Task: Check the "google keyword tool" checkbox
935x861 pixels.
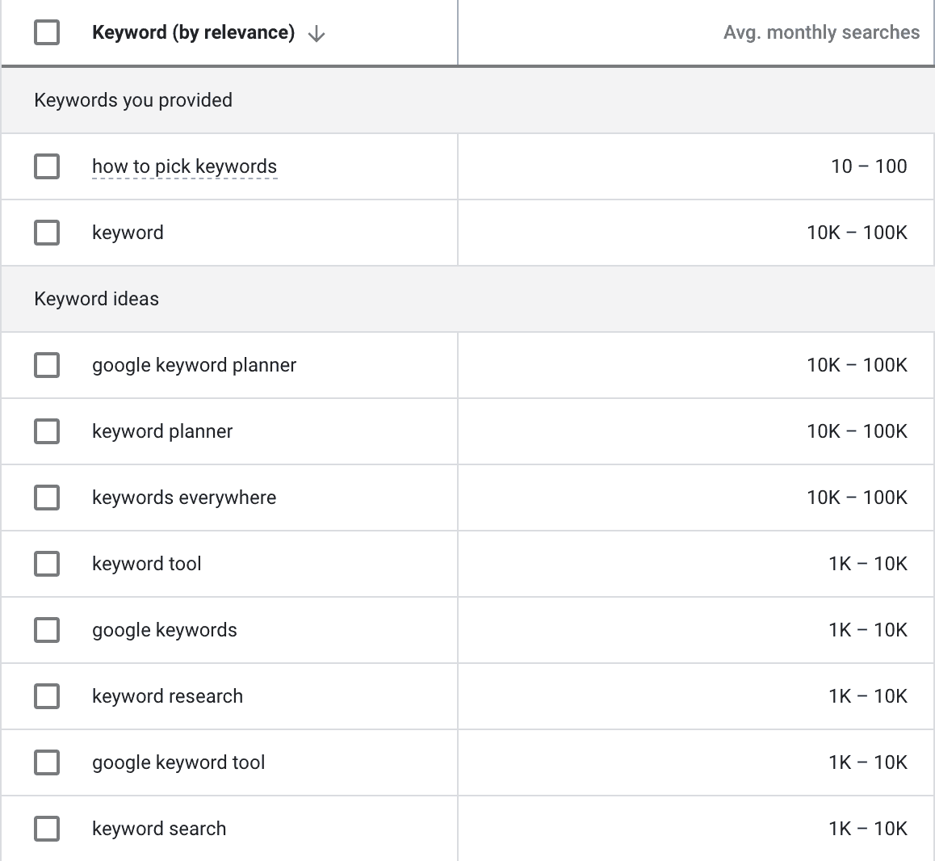Action: pos(46,762)
